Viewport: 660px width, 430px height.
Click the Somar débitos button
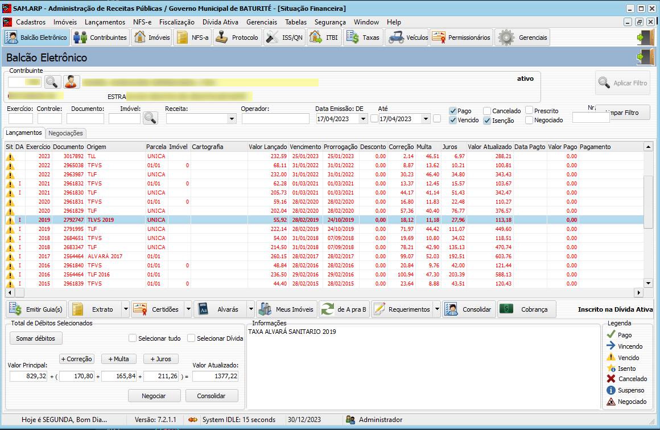[36, 338]
